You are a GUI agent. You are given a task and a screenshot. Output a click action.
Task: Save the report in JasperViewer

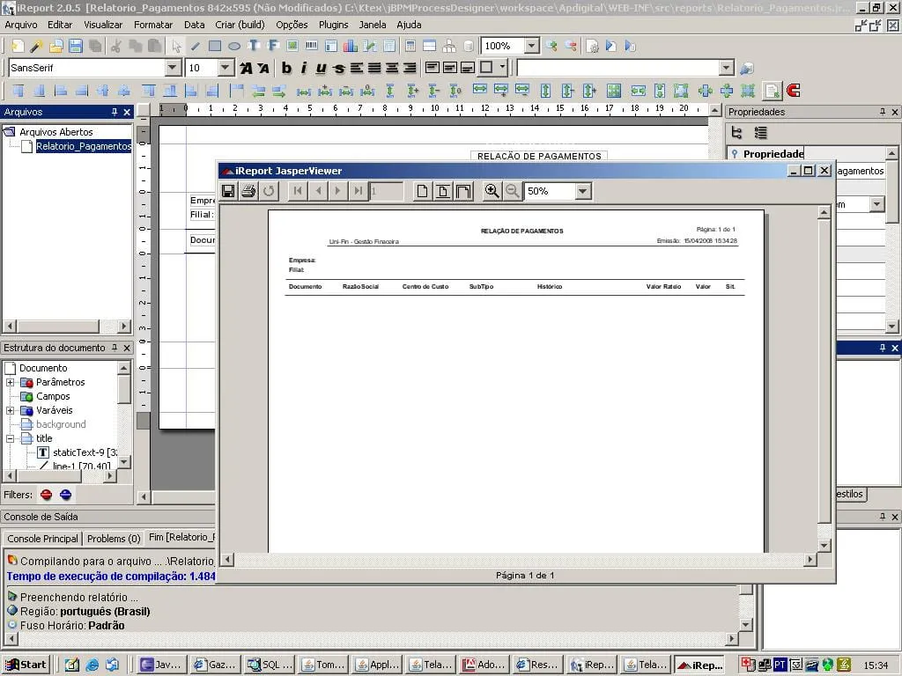coord(228,191)
